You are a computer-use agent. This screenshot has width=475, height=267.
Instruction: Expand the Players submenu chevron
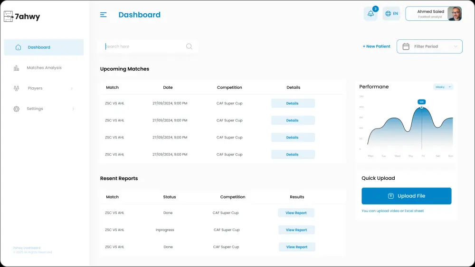(72, 88)
